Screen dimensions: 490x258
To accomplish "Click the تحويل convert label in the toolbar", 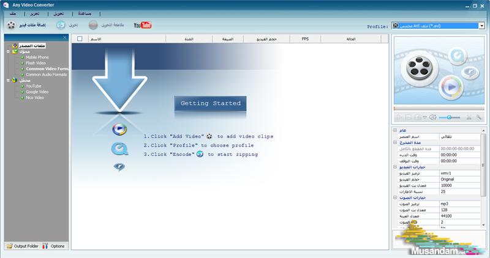I will pos(73,25).
